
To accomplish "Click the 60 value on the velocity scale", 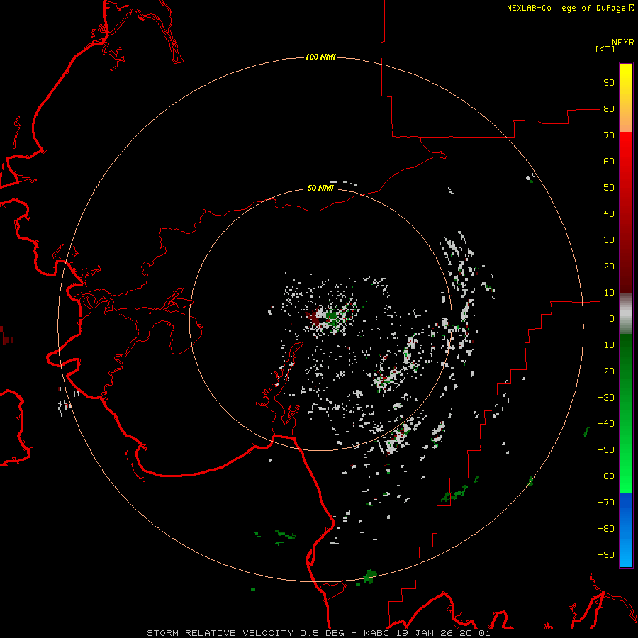I will tap(609, 161).
